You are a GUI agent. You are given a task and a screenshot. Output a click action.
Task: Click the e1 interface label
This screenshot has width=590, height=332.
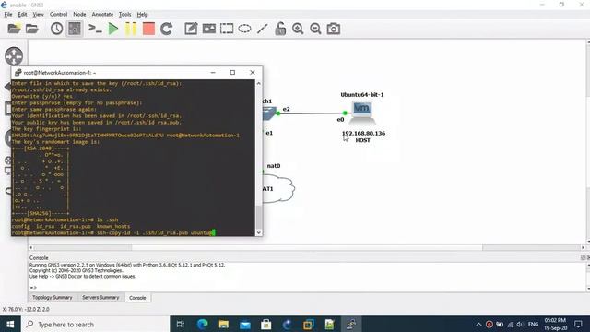[x=269, y=133]
